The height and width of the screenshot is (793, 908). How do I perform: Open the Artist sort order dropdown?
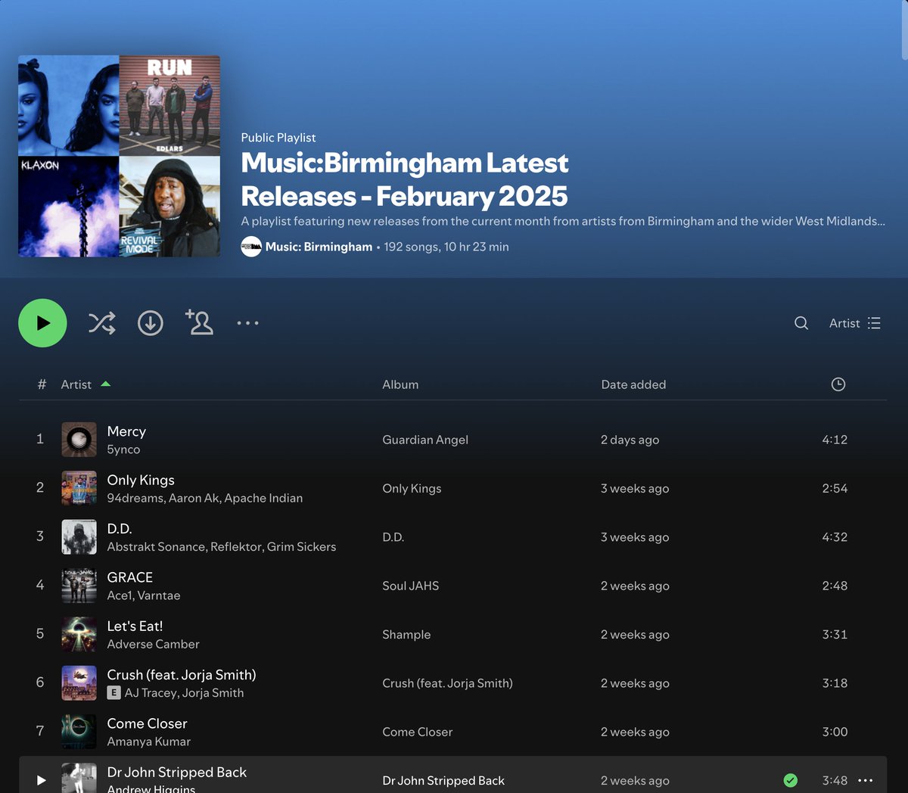[x=855, y=323]
